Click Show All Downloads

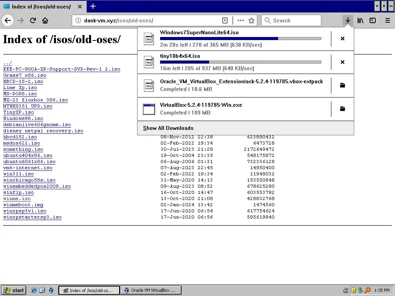pyautogui.click(x=168, y=128)
